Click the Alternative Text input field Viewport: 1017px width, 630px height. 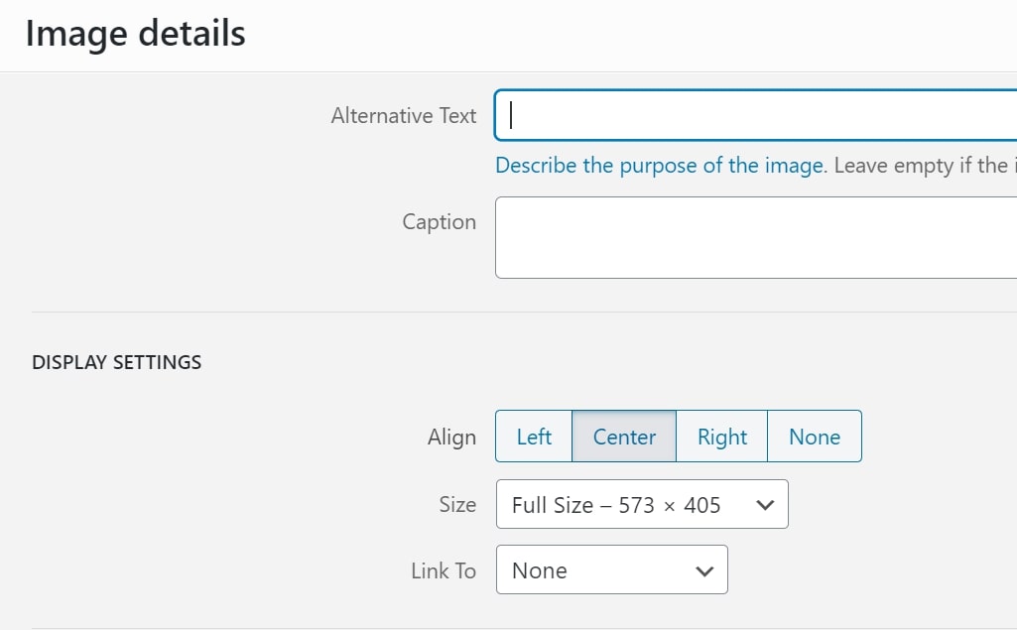click(x=754, y=116)
